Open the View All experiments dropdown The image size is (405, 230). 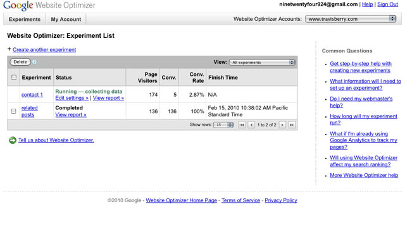click(262, 63)
